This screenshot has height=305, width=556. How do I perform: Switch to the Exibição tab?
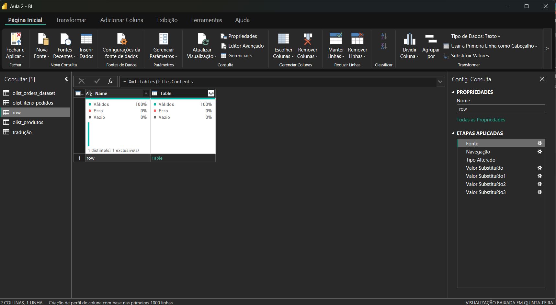tap(167, 20)
